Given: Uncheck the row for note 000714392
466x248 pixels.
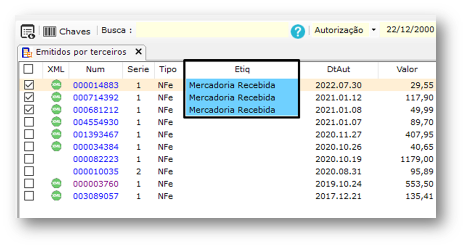Looking at the screenshot, I should click(29, 97).
